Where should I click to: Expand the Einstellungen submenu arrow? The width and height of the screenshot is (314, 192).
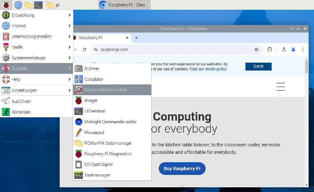click(70, 90)
